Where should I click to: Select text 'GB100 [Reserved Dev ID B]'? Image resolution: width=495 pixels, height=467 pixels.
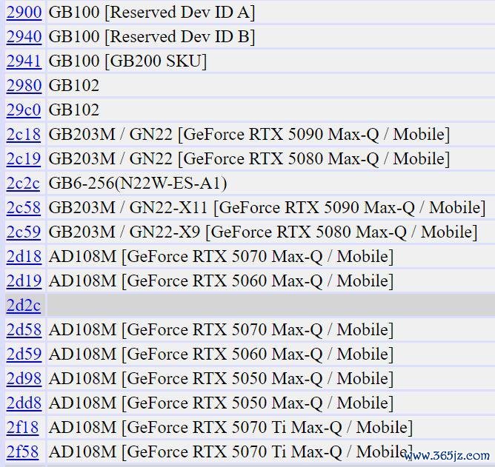[x=152, y=37]
